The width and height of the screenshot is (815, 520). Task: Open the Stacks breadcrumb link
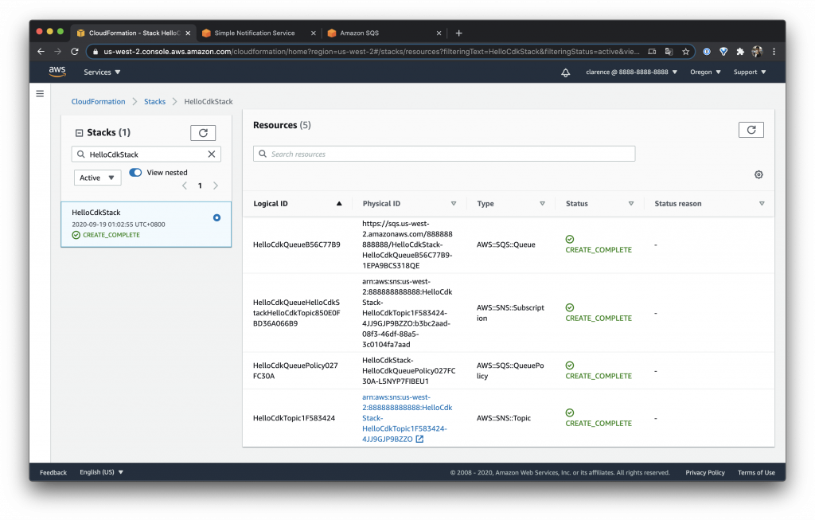[x=154, y=101]
